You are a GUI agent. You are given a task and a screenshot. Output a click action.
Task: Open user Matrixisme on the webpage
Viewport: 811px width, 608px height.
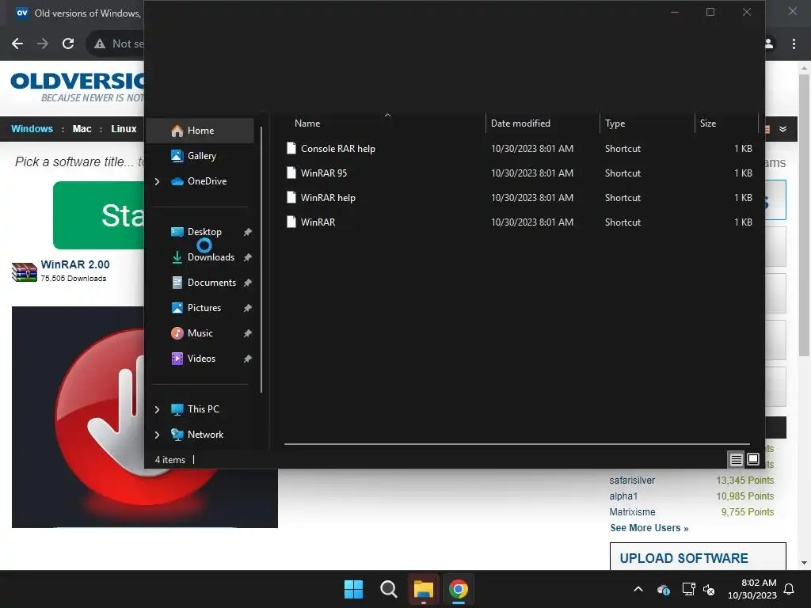coord(632,512)
